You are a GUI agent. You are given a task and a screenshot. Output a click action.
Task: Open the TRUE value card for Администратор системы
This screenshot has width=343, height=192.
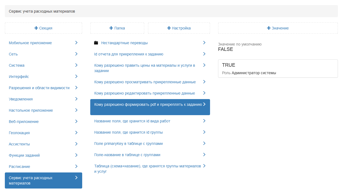278,69
